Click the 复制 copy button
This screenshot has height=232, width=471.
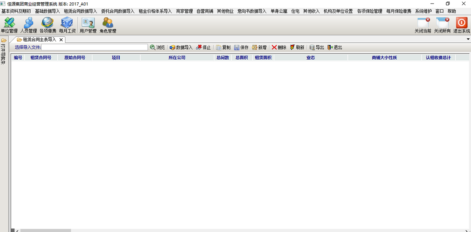pyautogui.click(x=223, y=47)
